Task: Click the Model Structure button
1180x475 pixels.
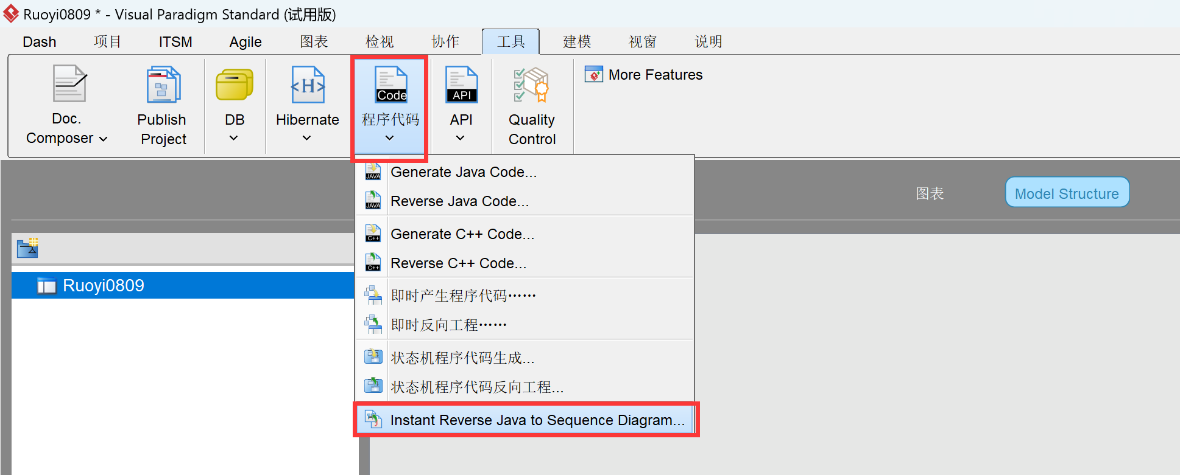Action: [x=1067, y=193]
